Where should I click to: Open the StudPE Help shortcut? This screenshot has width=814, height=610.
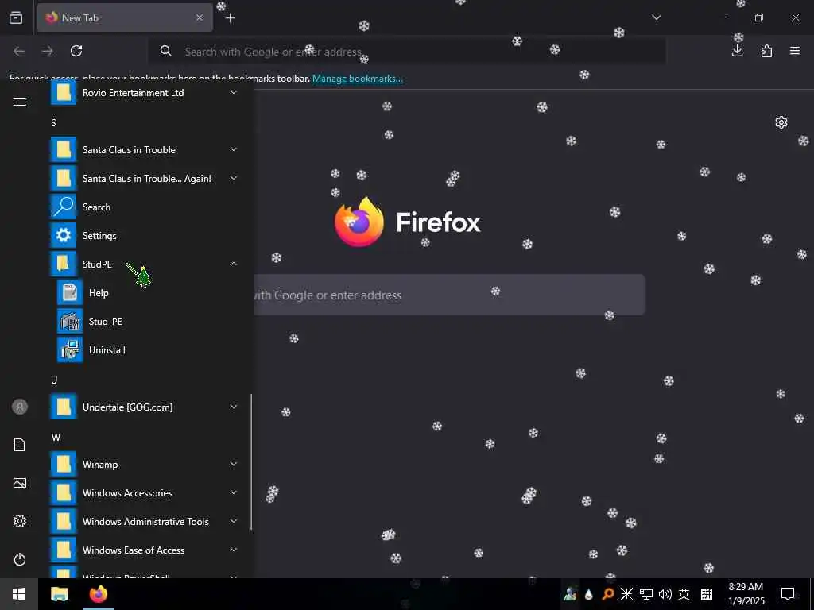tap(145, 293)
